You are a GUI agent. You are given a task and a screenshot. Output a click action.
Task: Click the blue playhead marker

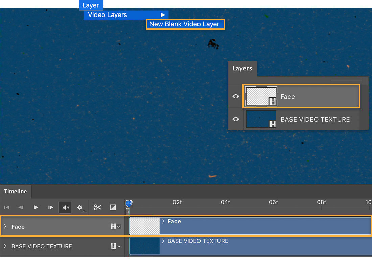click(x=129, y=203)
